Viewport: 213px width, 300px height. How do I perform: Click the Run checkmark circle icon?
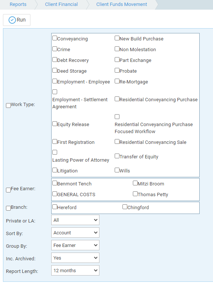pos(12,20)
